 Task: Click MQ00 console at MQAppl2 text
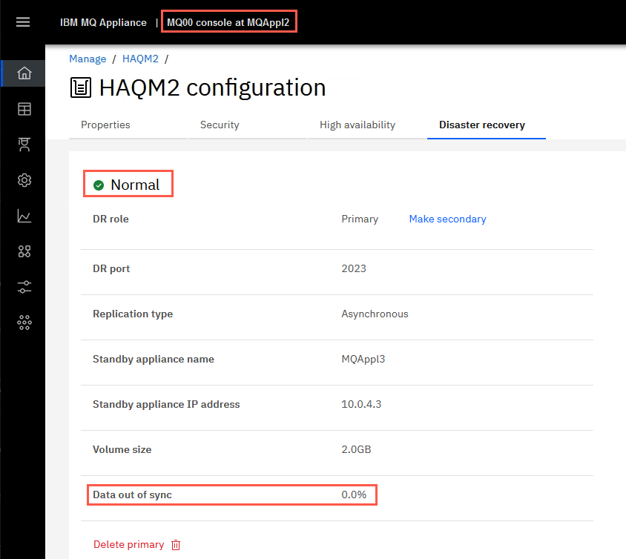228,22
